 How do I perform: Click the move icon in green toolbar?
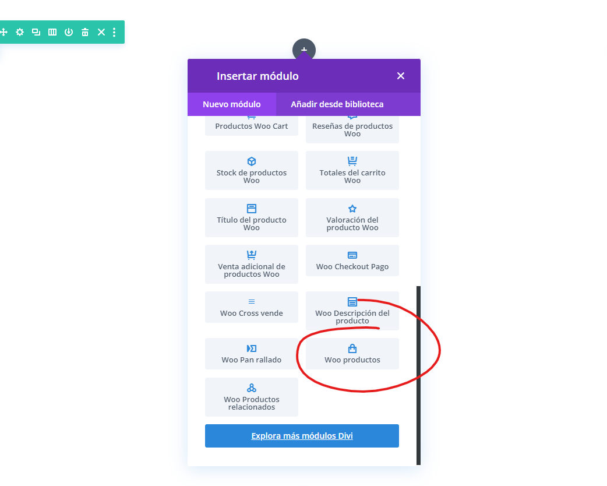4,32
